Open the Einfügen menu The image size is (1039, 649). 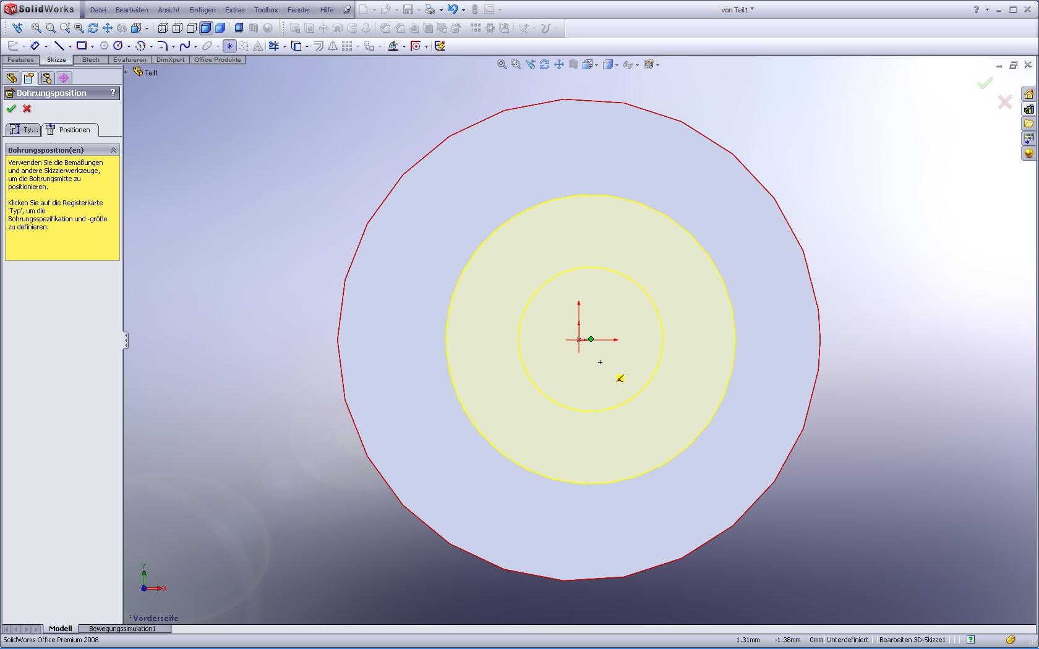[x=202, y=10]
